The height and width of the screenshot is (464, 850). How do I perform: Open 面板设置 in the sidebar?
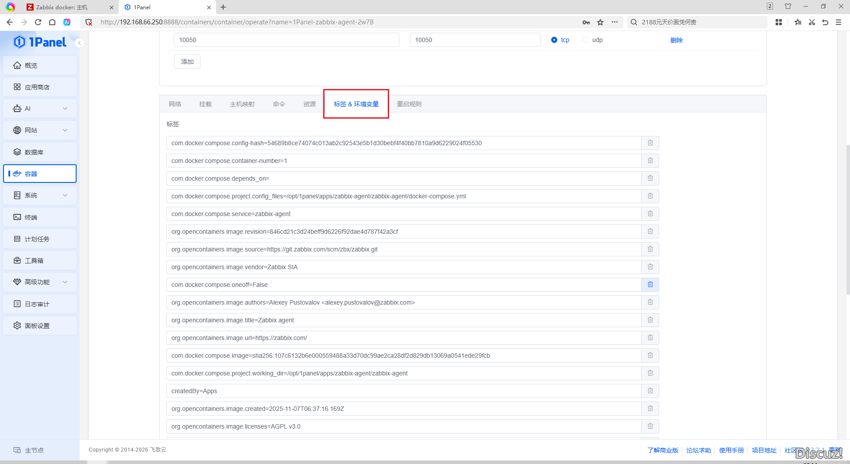[x=40, y=326]
